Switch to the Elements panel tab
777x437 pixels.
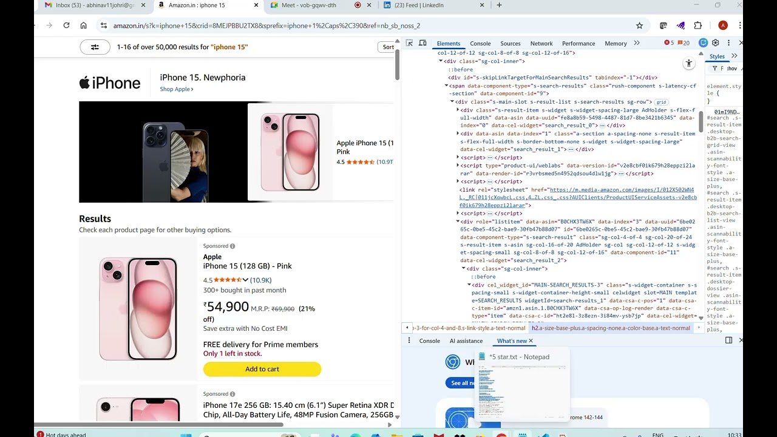[449, 43]
